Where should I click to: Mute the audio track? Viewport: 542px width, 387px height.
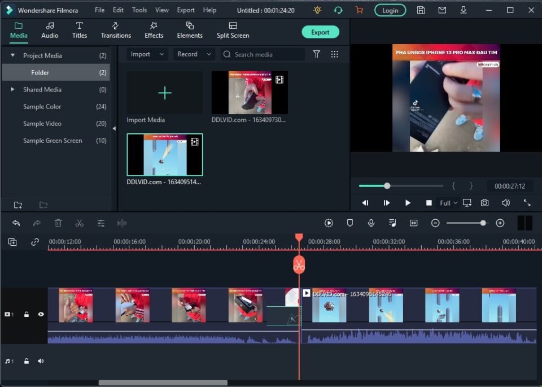click(41, 360)
